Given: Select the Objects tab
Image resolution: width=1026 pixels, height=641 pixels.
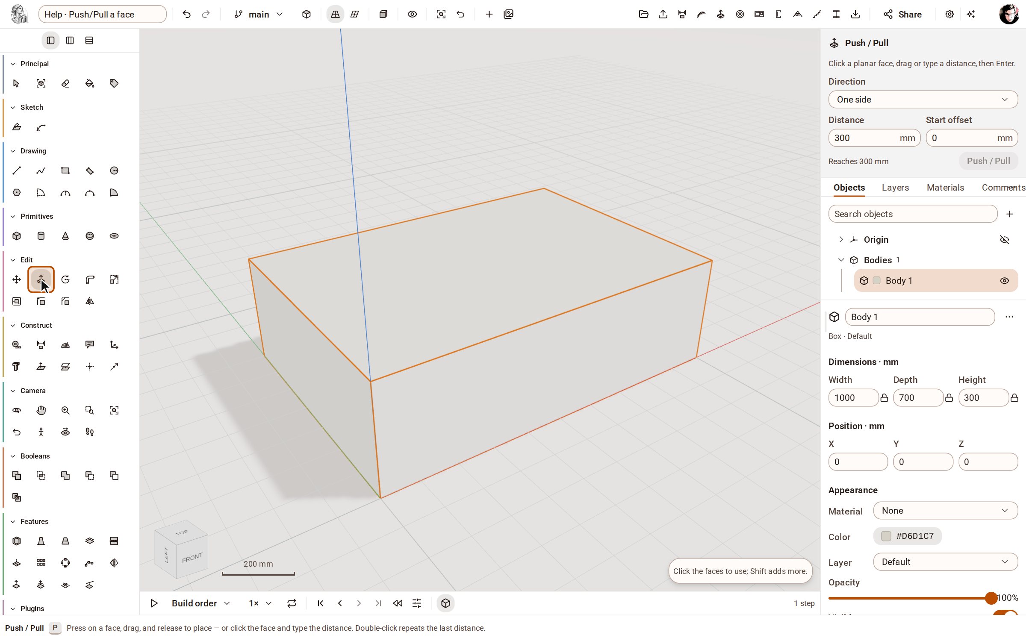Looking at the screenshot, I should [x=849, y=188].
